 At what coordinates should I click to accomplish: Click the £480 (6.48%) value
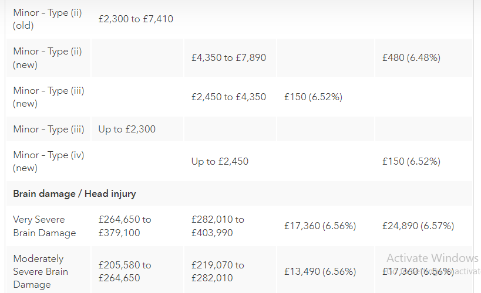coord(411,58)
